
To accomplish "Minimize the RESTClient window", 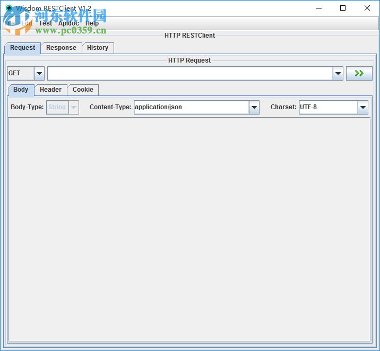I will 319,8.
